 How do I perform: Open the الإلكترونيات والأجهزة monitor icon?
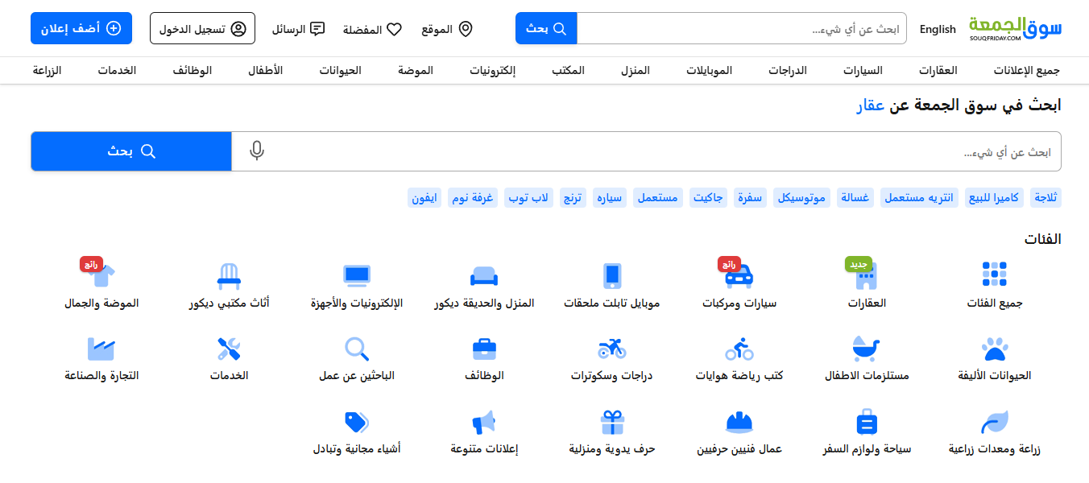[x=357, y=275]
